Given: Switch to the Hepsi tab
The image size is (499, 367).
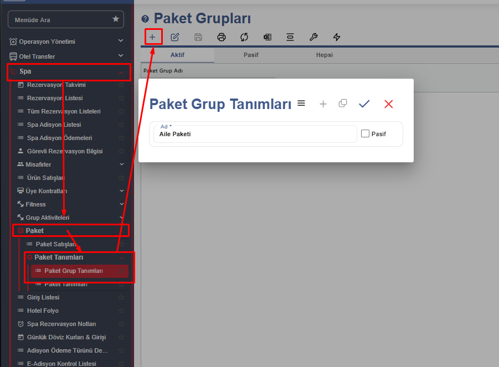Looking at the screenshot, I should tap(324, 55).
